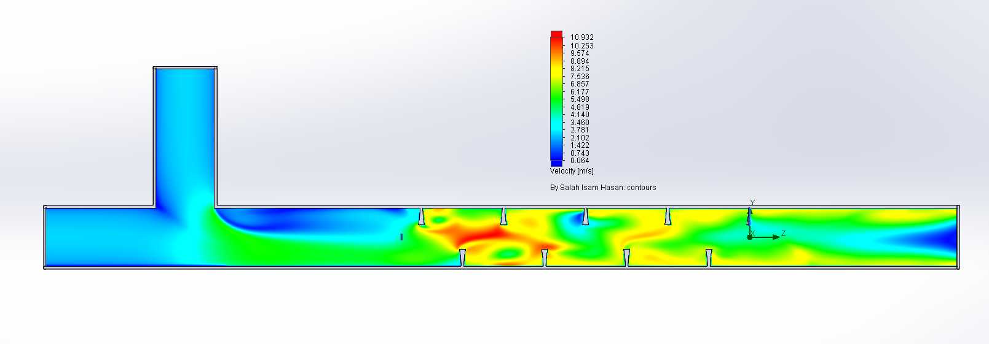Click the legend value 10.253

(581, 46)
